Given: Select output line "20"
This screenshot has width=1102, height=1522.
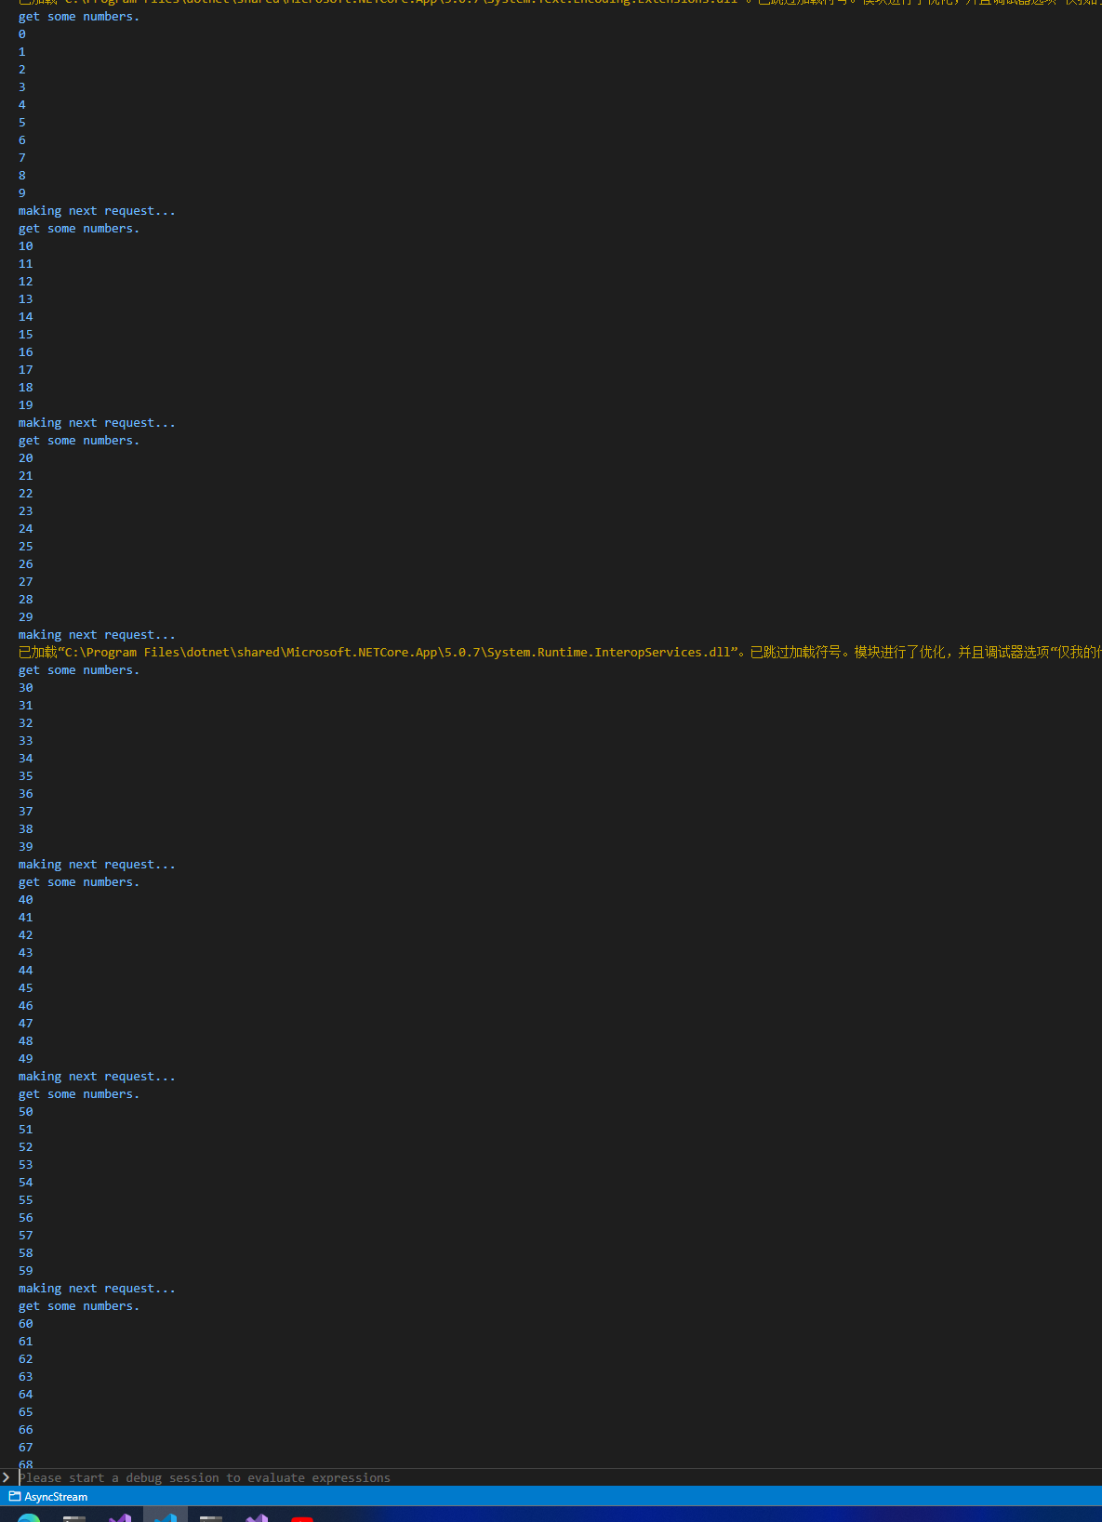Looking at the screenshot, I should pyautogui.click(x=26, y=458).
